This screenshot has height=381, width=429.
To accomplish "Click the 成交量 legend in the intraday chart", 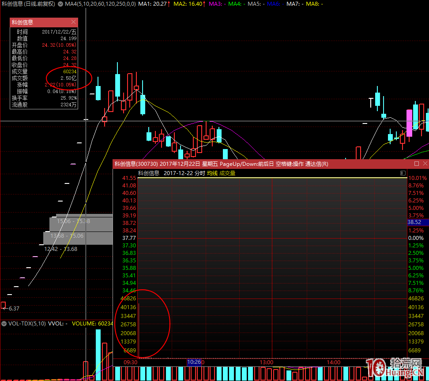I will click(227, 173).
